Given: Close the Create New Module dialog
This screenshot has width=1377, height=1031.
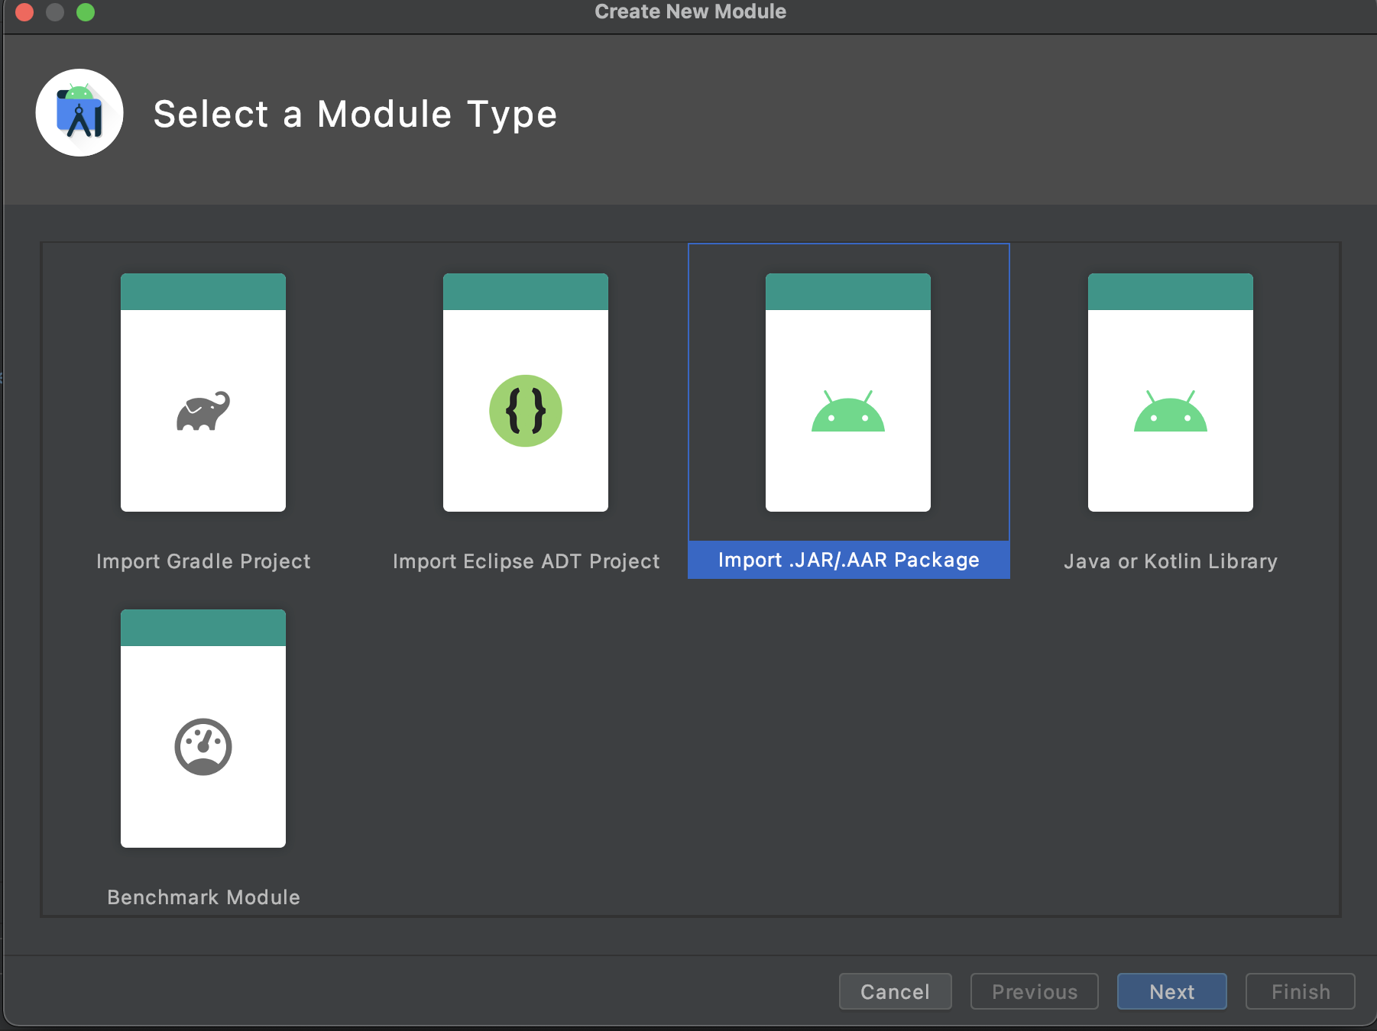Looking at the screenshot, I should 24,12.
